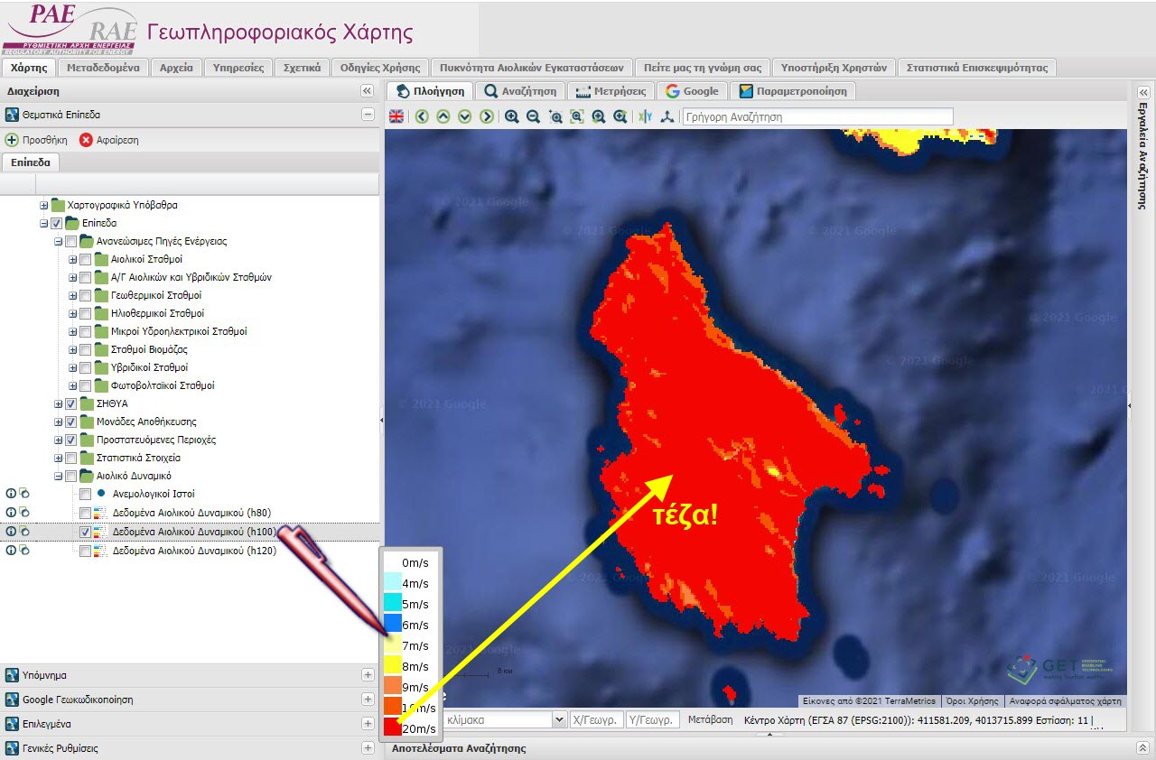Disable wind data h100 layer checkbox
The width and height of the screenshot is (1156, 760).
(85, 532)
